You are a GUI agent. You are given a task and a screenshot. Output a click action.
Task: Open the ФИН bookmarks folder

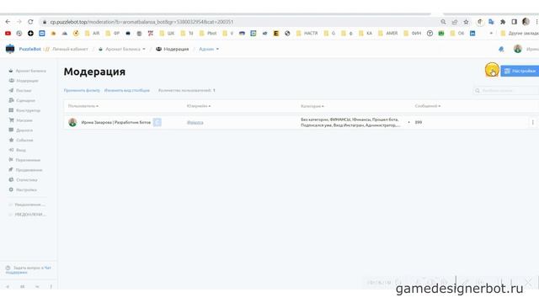click(x=412, y=34)
